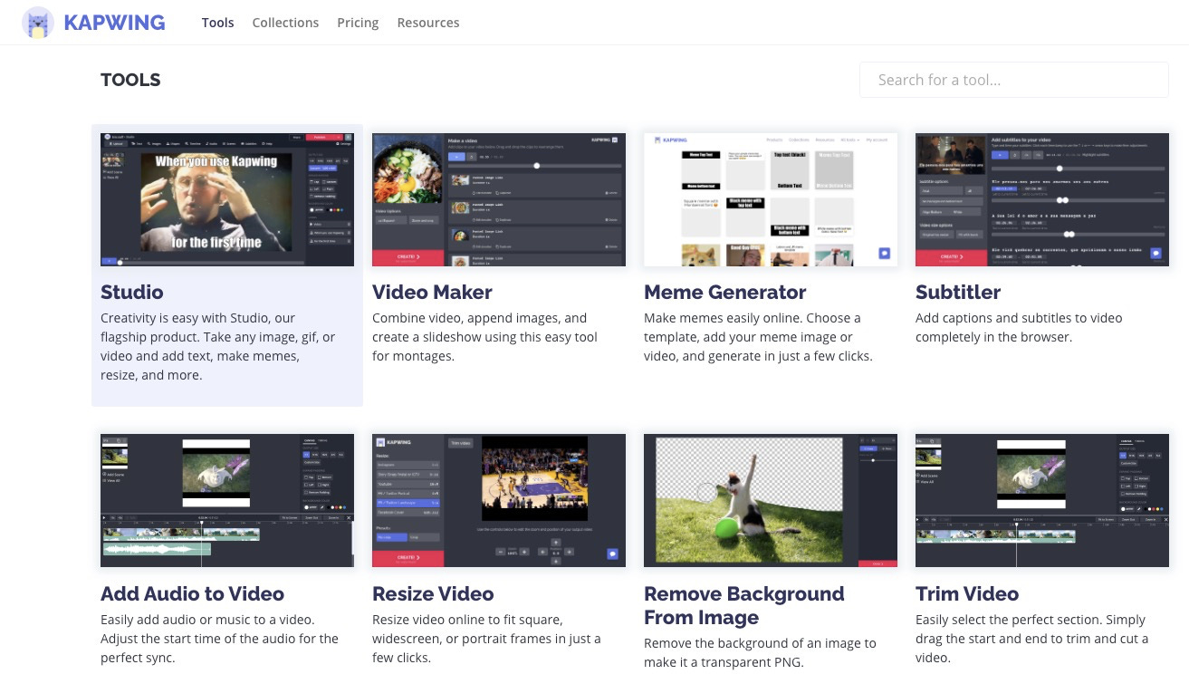The image size is (1189, 674).
Task: Open the Subtitler tool thumbnail
Action: [x=1042, y=199]
